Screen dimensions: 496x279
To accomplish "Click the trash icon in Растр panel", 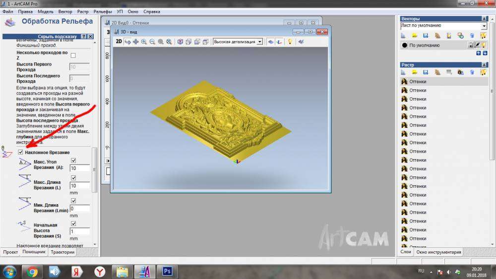I will click(472, 72).
